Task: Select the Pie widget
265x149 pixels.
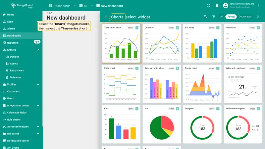Action: [162, 124]
